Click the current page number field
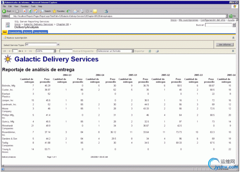 tap(15, 51)
